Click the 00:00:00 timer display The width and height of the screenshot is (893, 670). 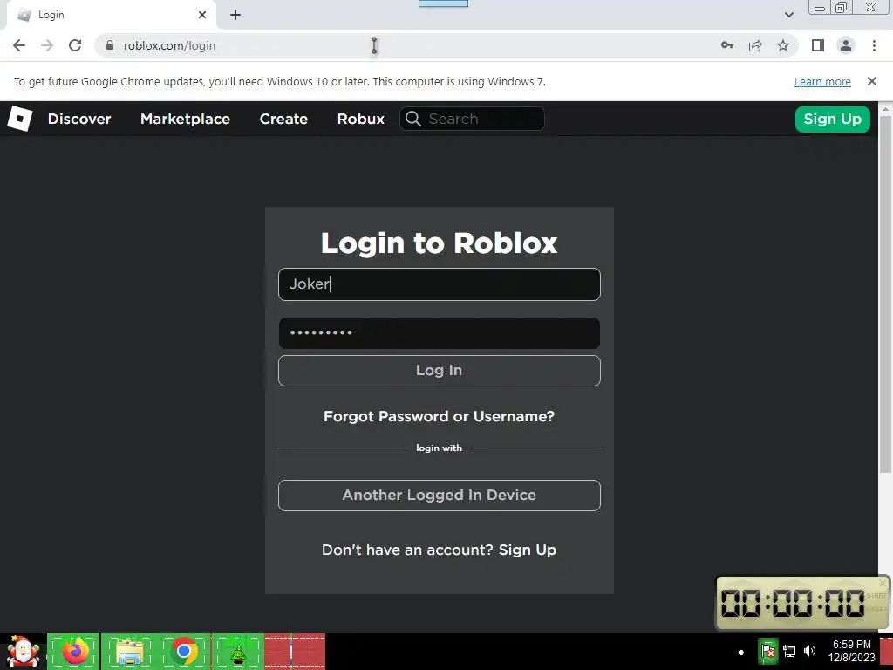tap(793, 603)
